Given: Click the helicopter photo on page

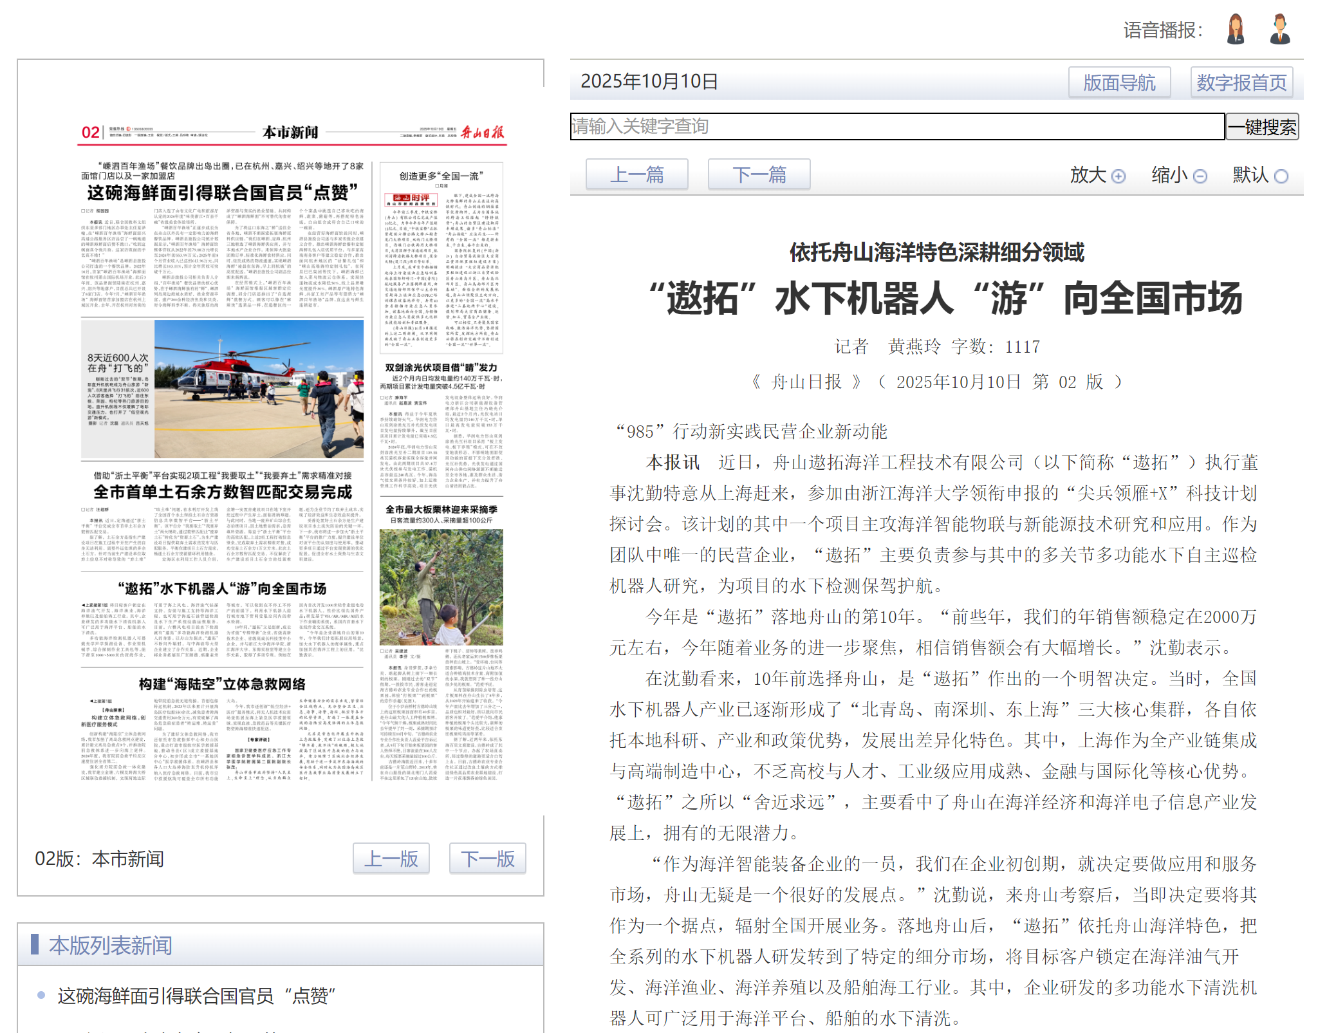Looking at the screenshot, I should coord(259,389).
